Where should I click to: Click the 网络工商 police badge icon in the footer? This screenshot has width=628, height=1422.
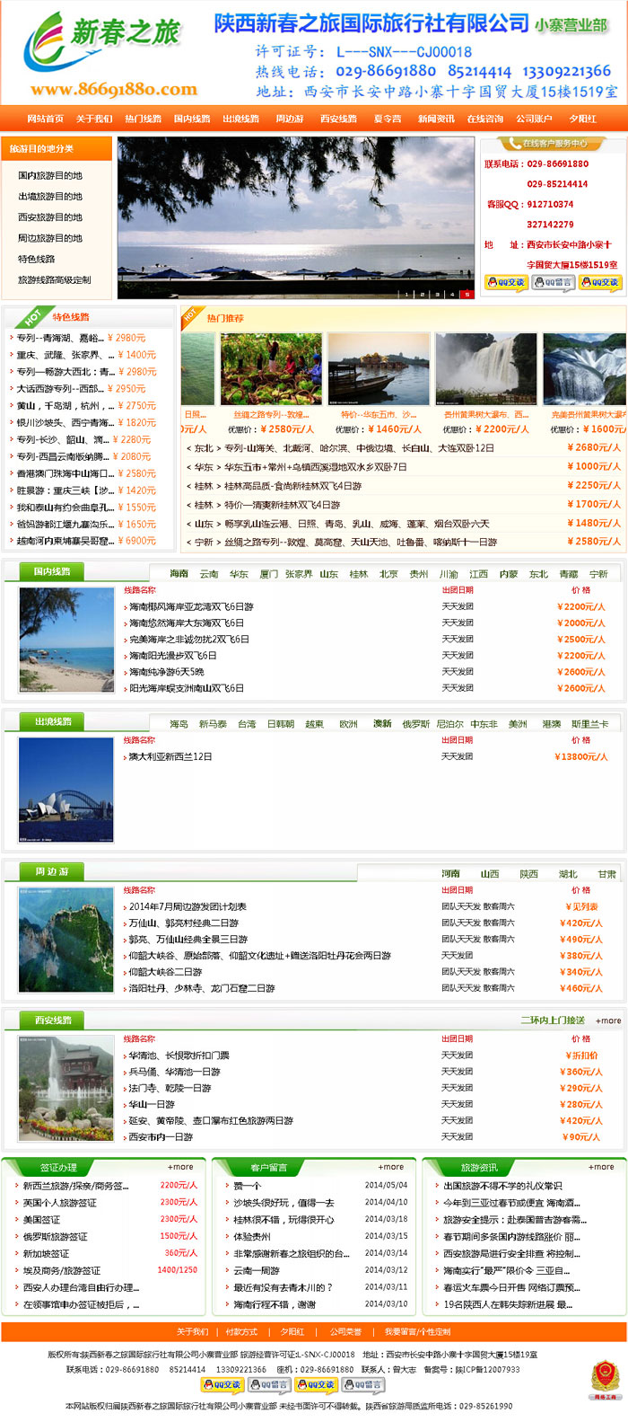point(605,1380)
